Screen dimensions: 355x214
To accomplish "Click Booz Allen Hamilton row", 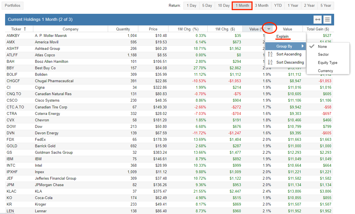I will click(169, 61).
